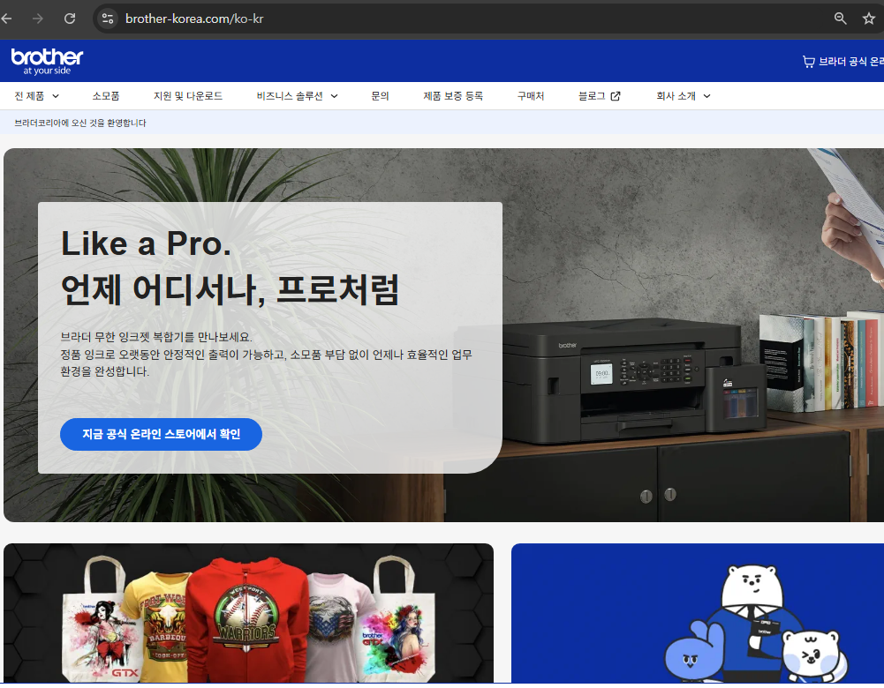Image resolution: width=884 pixels, height=688 pixels.
Task: Click the magnifier icon in the address bar
Action: pyautogui.click(x=839, y=18)
